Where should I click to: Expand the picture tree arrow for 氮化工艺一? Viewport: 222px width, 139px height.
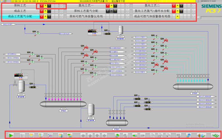click(x=127, y=6)
